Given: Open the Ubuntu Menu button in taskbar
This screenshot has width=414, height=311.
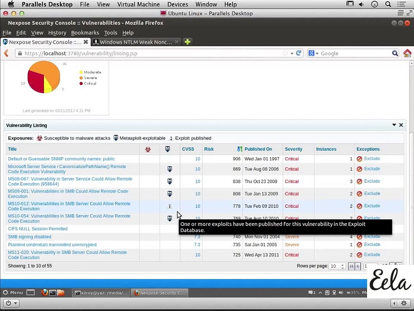Looking at the screenshot, I should tap(13, 292).
